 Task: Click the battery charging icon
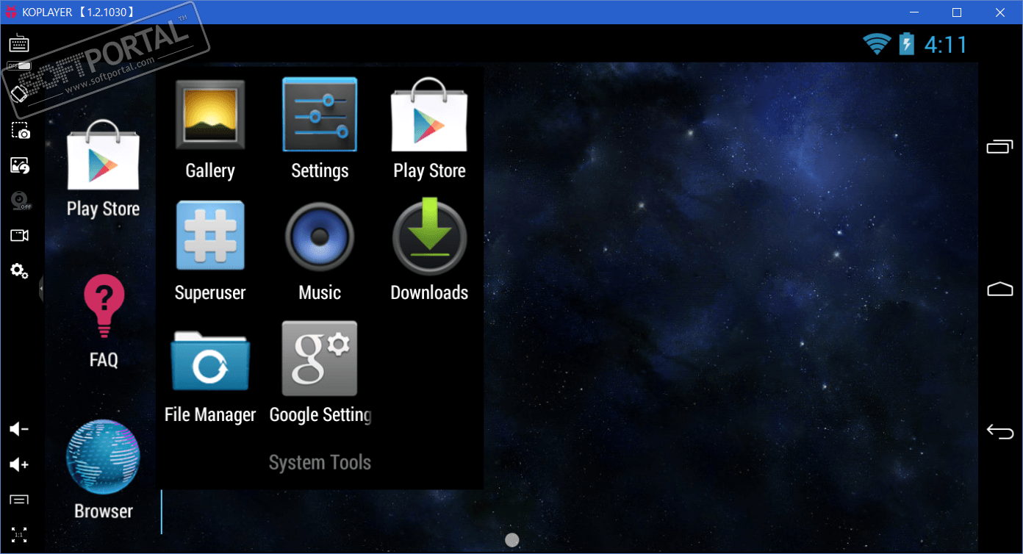point(907,44)
